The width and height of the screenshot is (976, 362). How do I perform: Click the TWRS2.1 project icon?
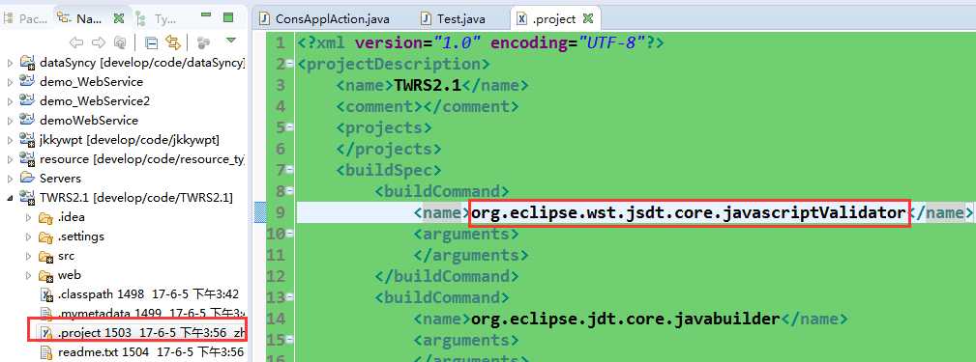27,198
